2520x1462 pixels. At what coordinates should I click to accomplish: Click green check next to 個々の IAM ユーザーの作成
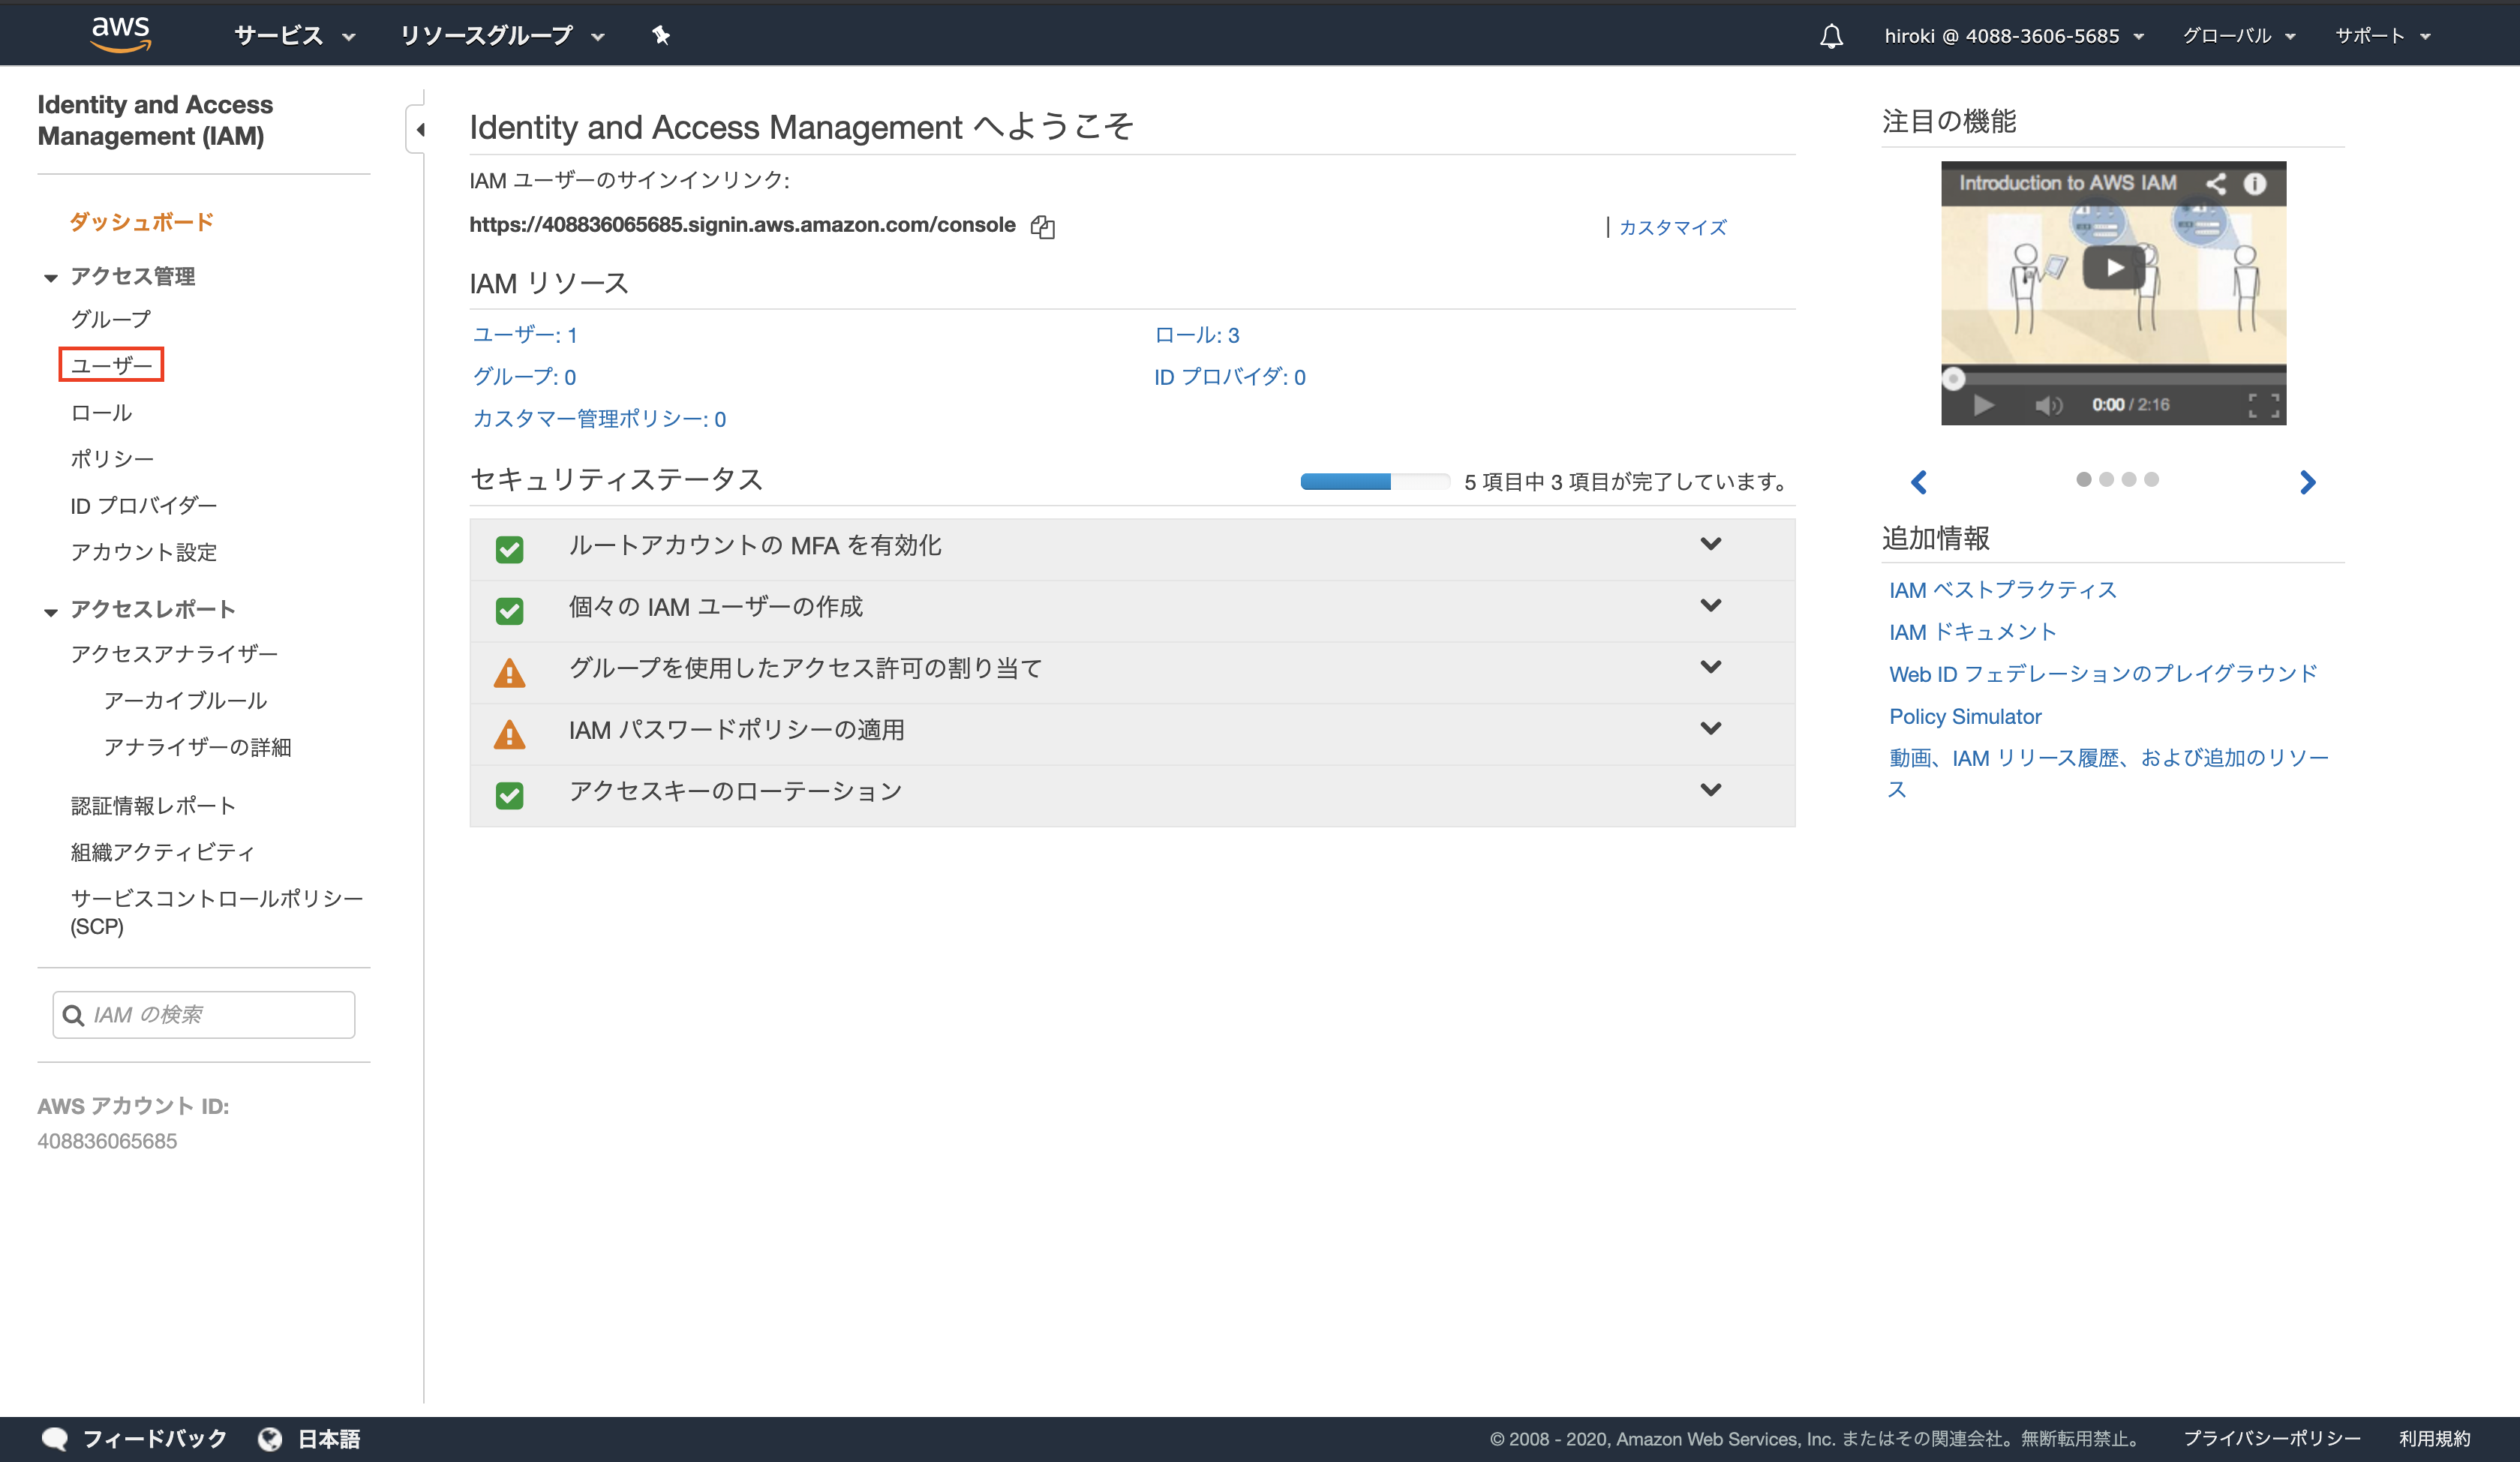click(509, 610)
